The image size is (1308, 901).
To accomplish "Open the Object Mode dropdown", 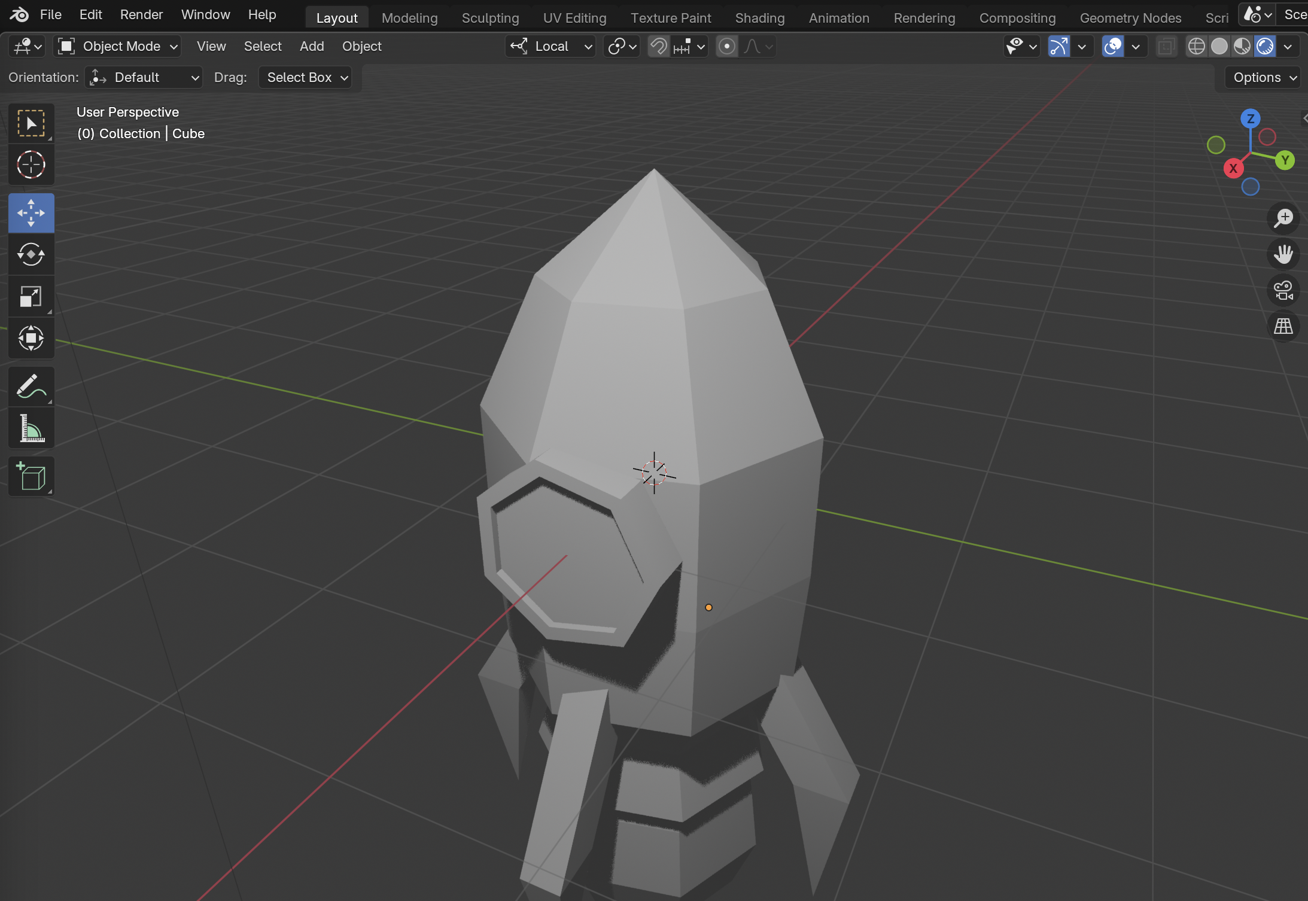I will coord(117,46).
